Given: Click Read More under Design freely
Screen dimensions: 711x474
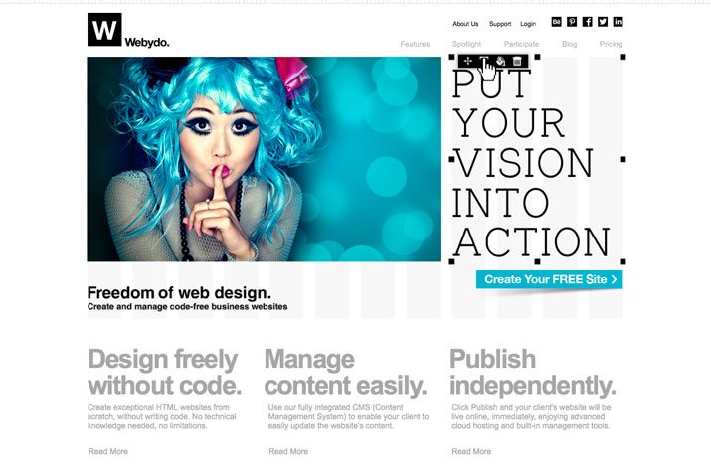Looking at the screenshot, I should tap(108, 451).
